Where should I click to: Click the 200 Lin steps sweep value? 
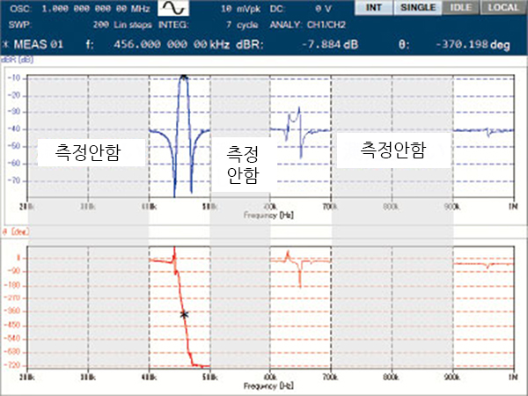tap(122, 25)
